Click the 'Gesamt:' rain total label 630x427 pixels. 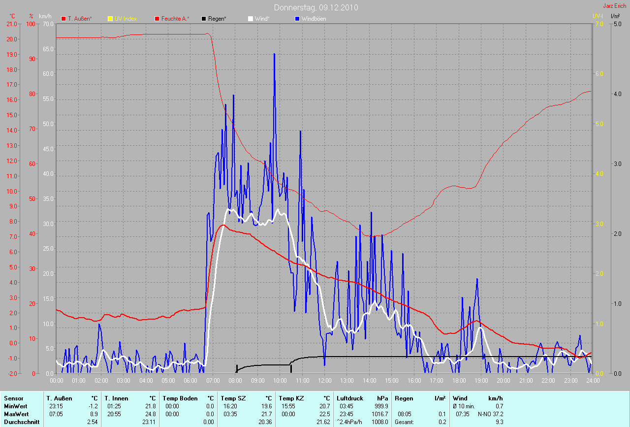coord(404,422)
